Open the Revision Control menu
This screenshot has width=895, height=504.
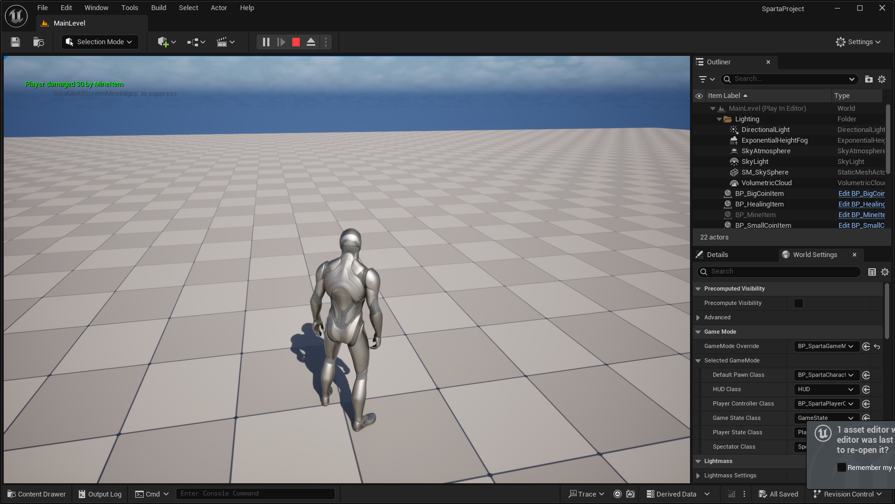tap(848, 494)
